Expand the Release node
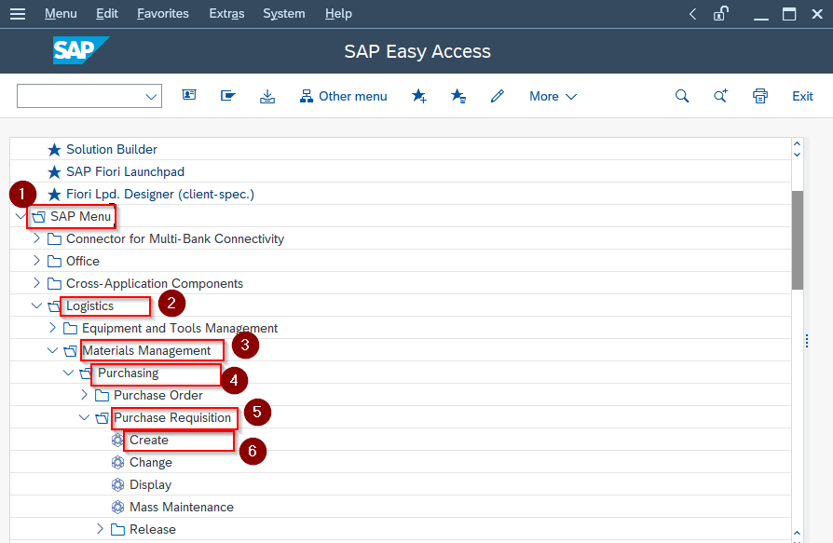 (x=100, y=528)
